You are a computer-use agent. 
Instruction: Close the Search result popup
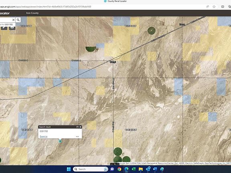(x=81, y=127)
